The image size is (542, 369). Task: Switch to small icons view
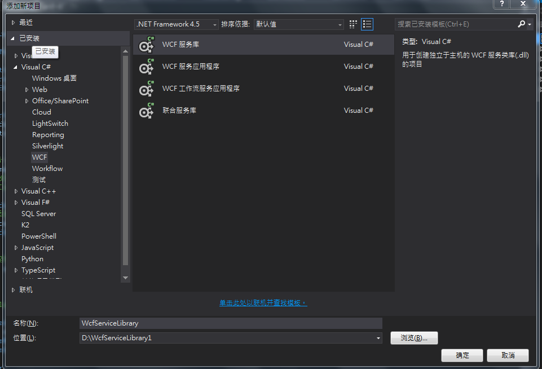[352, 24]
